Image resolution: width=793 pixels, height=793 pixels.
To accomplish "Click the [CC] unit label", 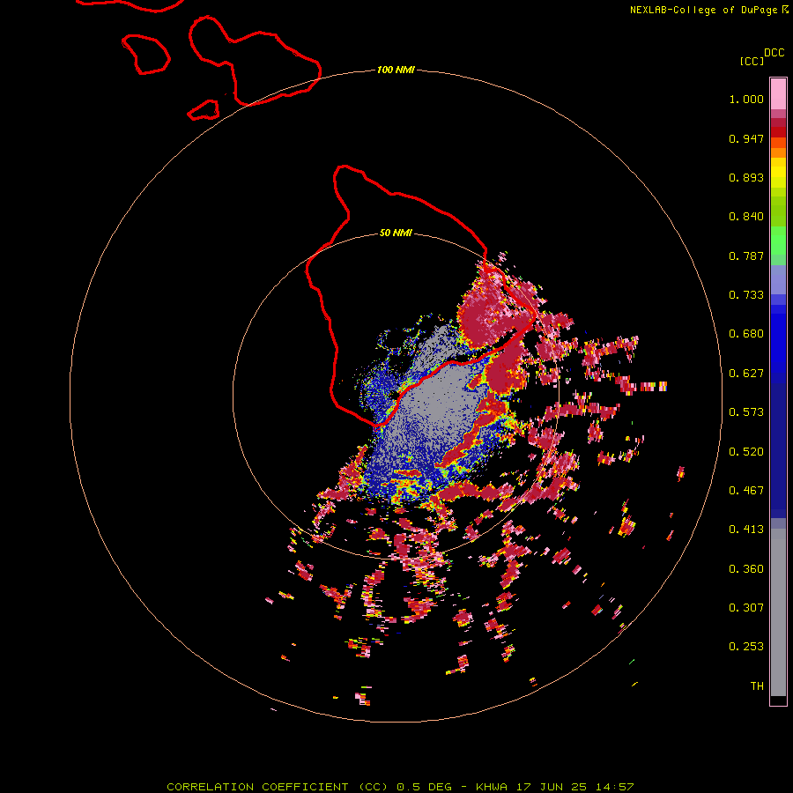I will coord(752,61).
